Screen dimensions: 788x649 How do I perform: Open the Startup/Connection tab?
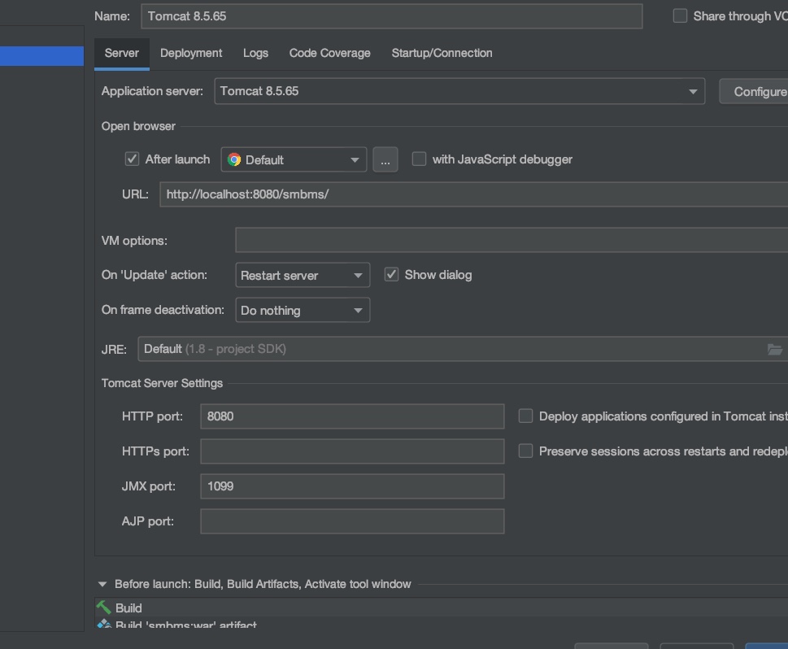[x=442, y=53]
